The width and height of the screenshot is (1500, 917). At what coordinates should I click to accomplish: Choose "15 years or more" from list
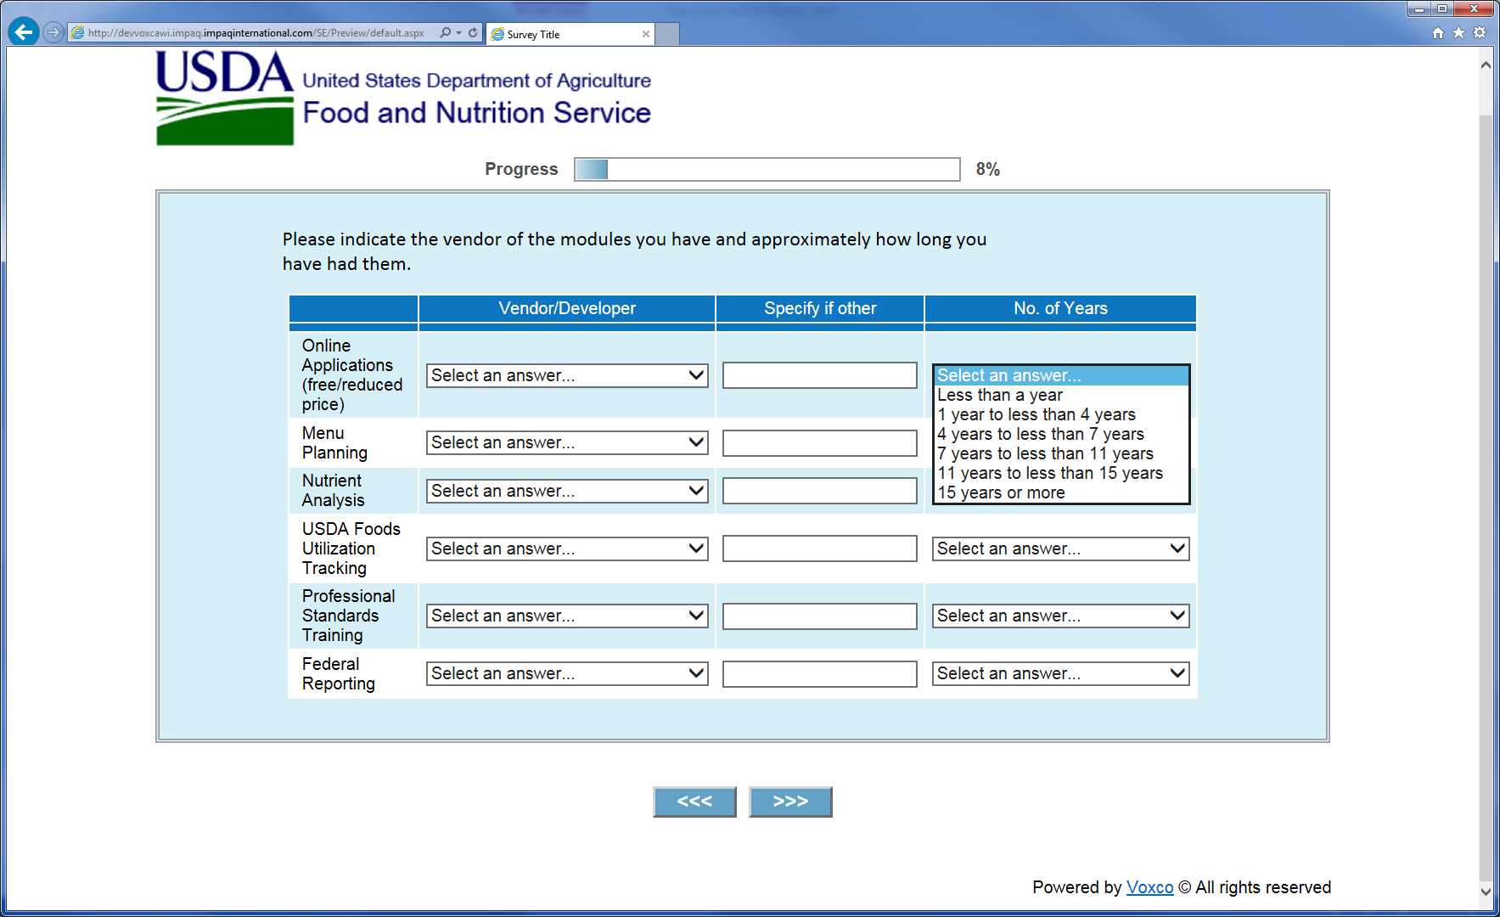[1001, 492]
